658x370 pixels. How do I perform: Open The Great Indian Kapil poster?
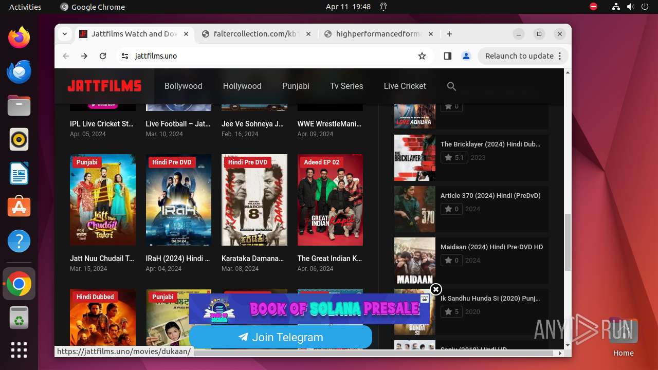[330, 200]
